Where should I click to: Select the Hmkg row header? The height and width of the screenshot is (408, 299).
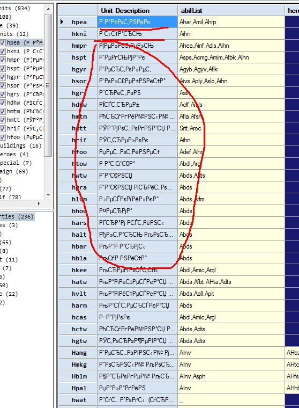coord(78,365)
